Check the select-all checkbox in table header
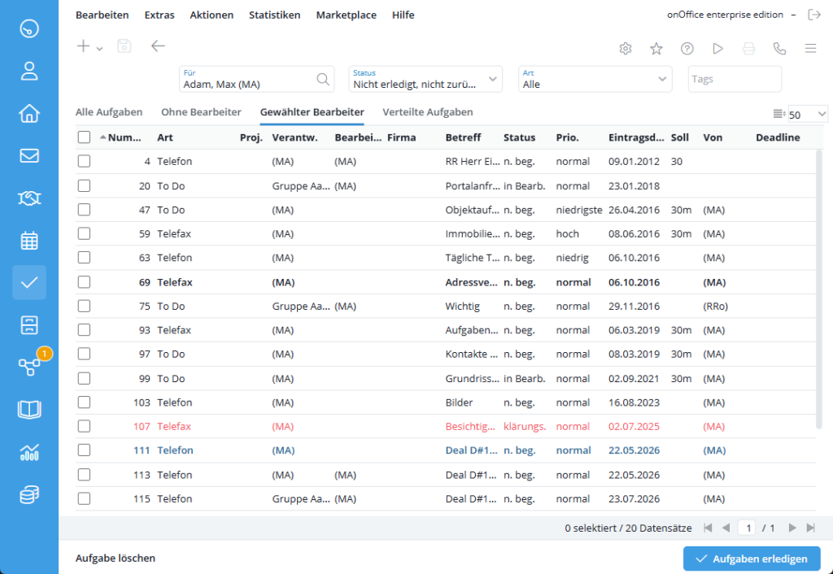Image resolution: width=833 pixels, height=574 pixels. coord(84,137)
